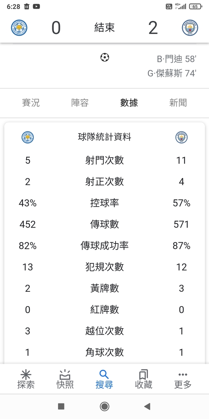Tap the soccer ball goal icon
209x419 pixels.
pyautogui.click(x=105, y=57)
